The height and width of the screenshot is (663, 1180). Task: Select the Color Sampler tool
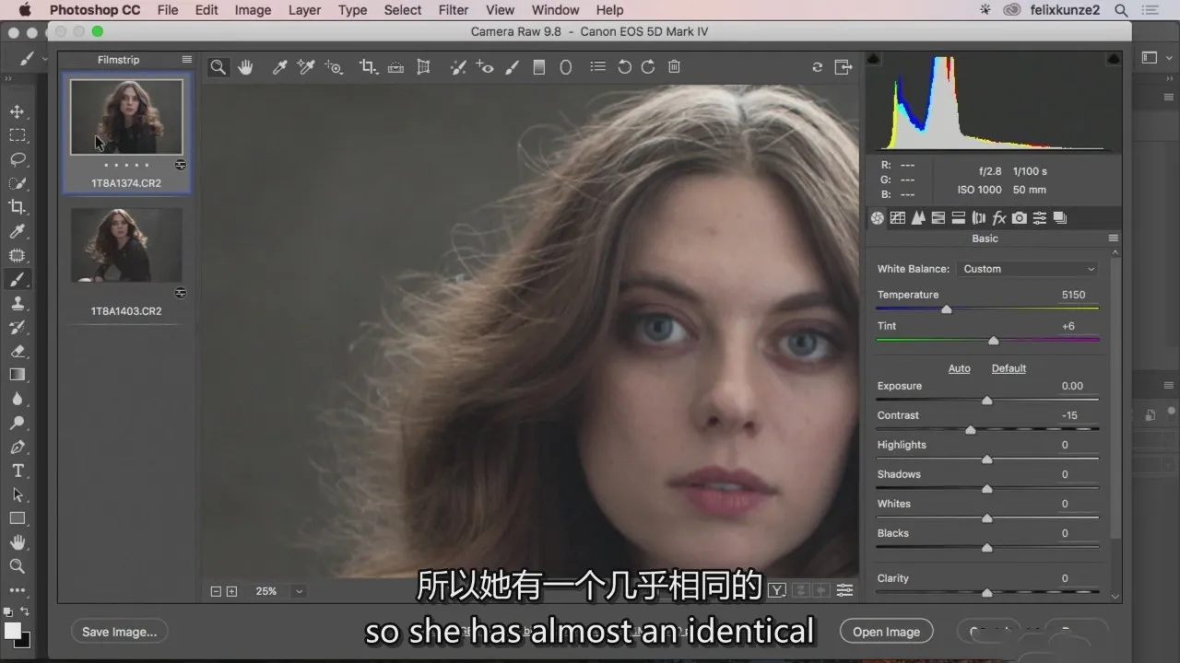(x=306, y=67)
